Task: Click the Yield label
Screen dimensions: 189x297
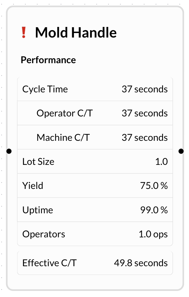Action: [x=33, y=186]
